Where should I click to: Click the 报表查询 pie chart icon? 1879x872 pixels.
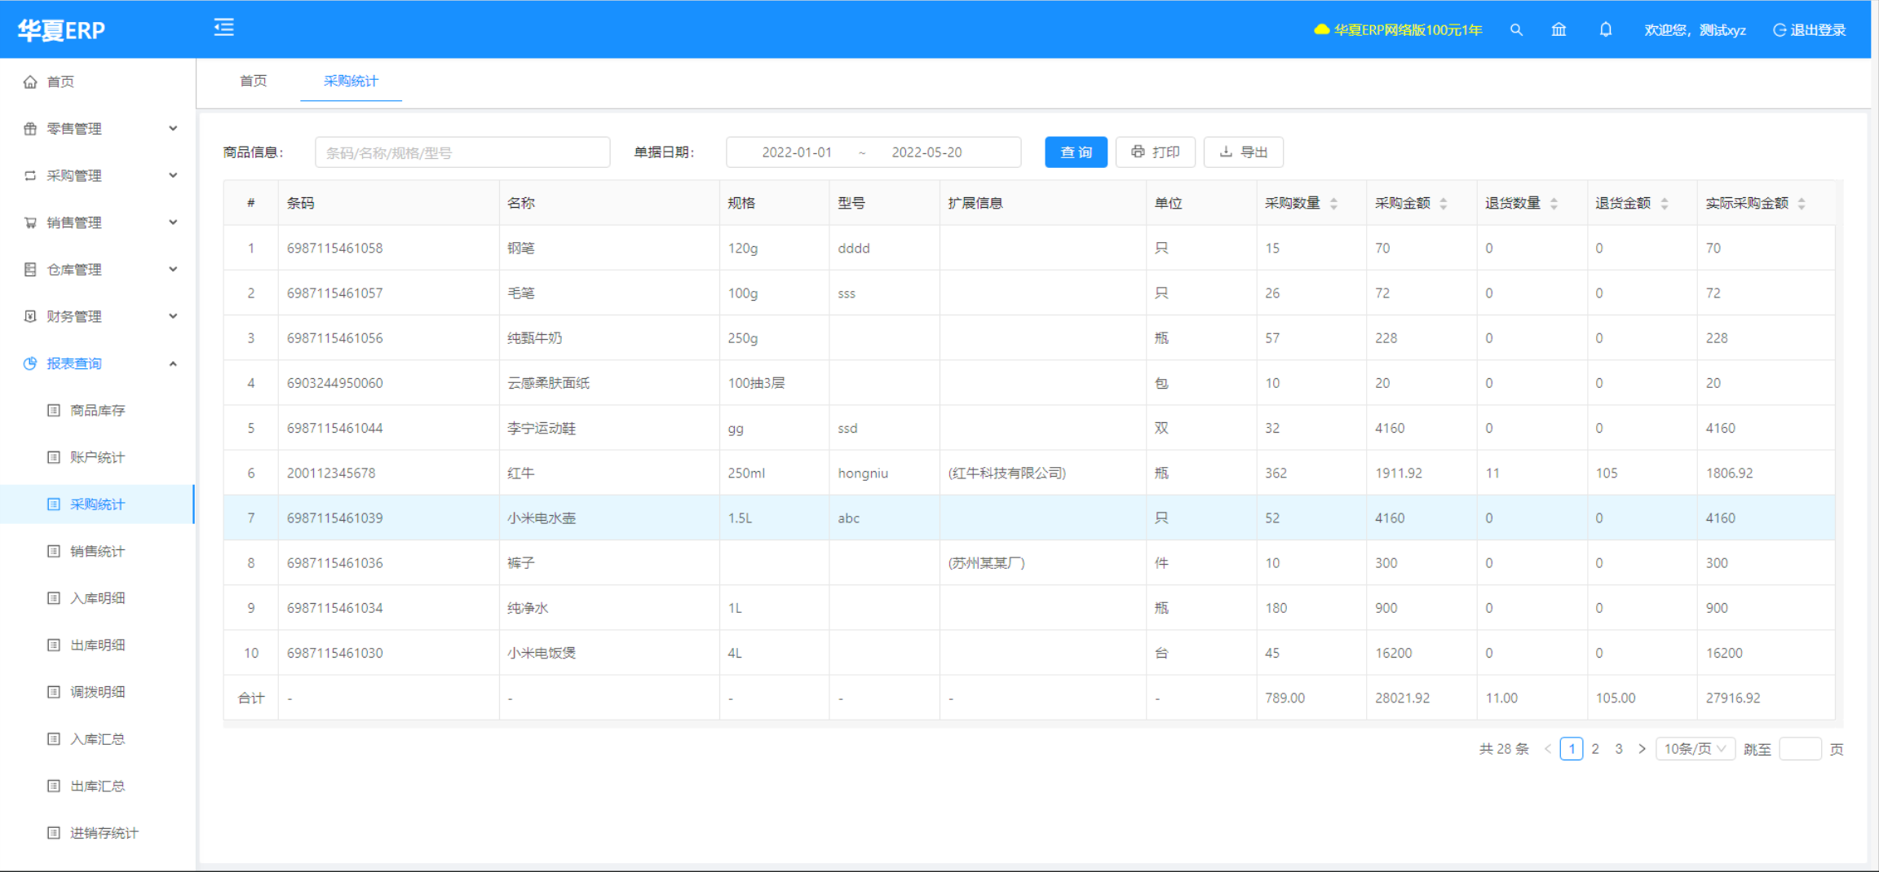click(30, 363)
